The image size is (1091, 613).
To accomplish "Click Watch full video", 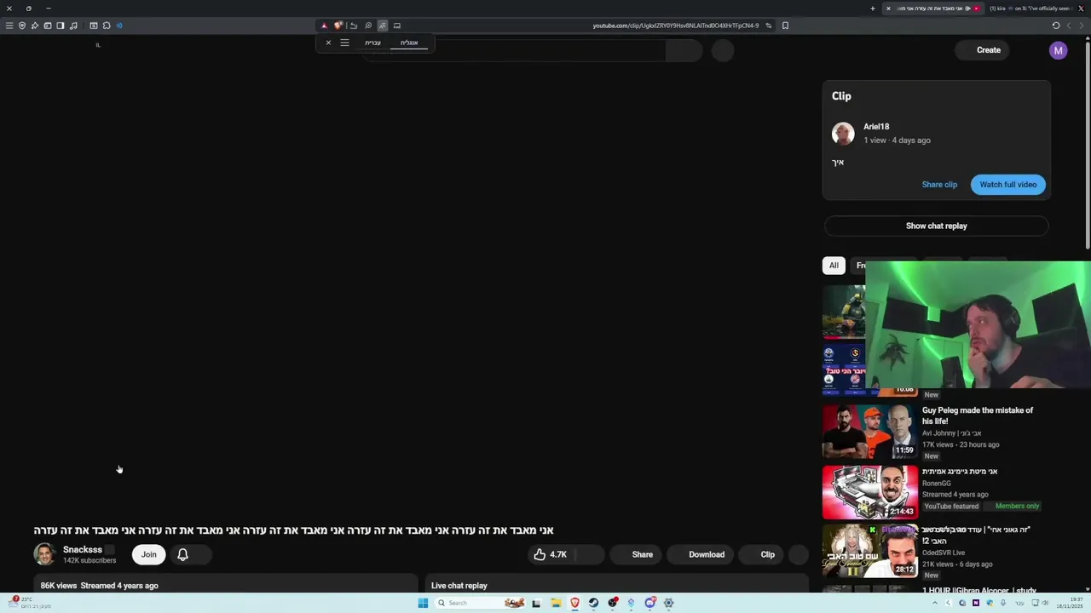I will tap(1008, 185).
